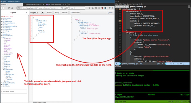Click ADD NEW QUERY button
The height and width of the screenshot is (103, 191).
click(x=14, y=92)
